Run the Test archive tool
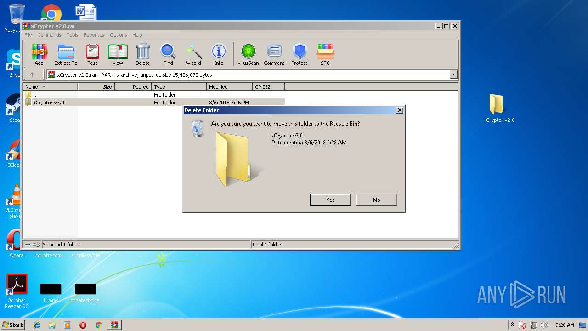The width and height of the screenshot is (588, 331). pyautogui.click(x=92, y=55)
